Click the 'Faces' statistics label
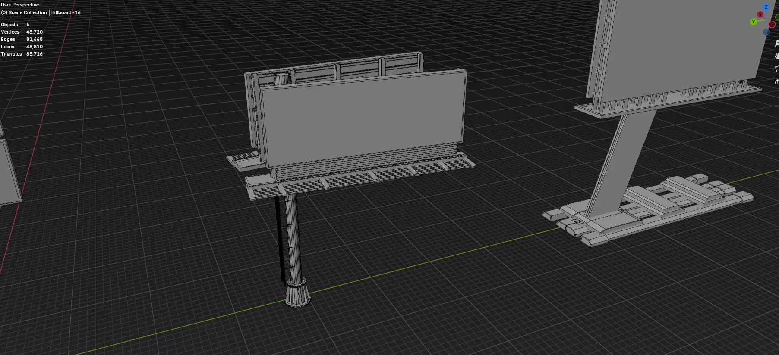779x355 pixels. click(8, 47)
